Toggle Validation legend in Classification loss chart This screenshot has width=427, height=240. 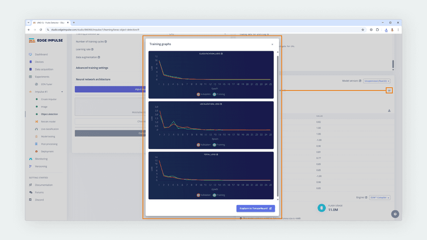pos(204,94)
